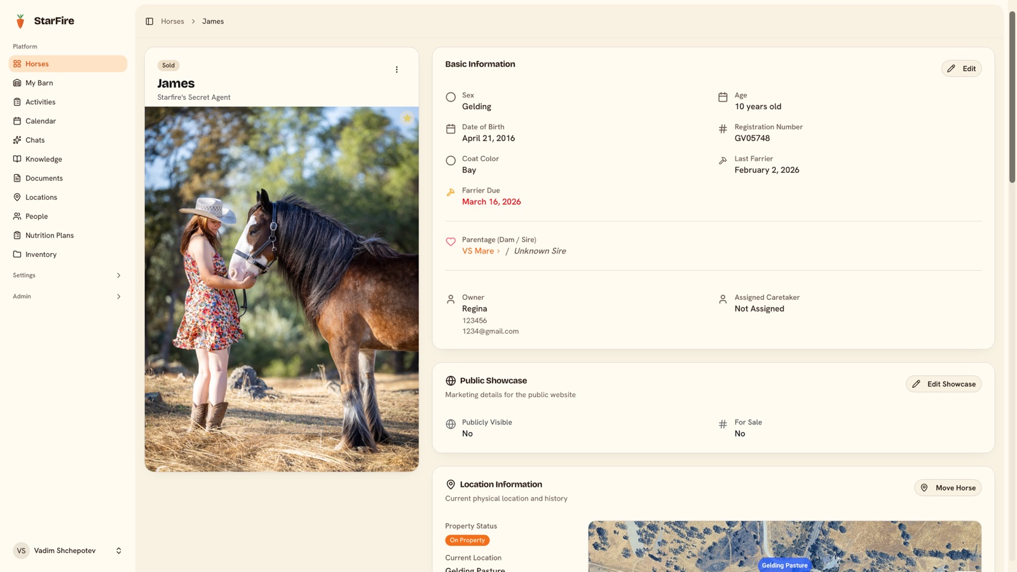Toggle the favorite star on James's photo
1017x572 pixels.
[x=407, y=118]
